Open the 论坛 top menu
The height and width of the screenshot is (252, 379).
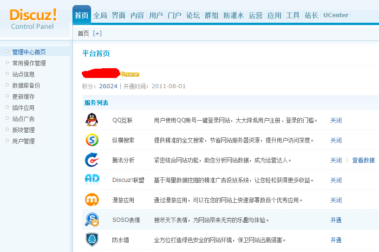coord(193,15)
